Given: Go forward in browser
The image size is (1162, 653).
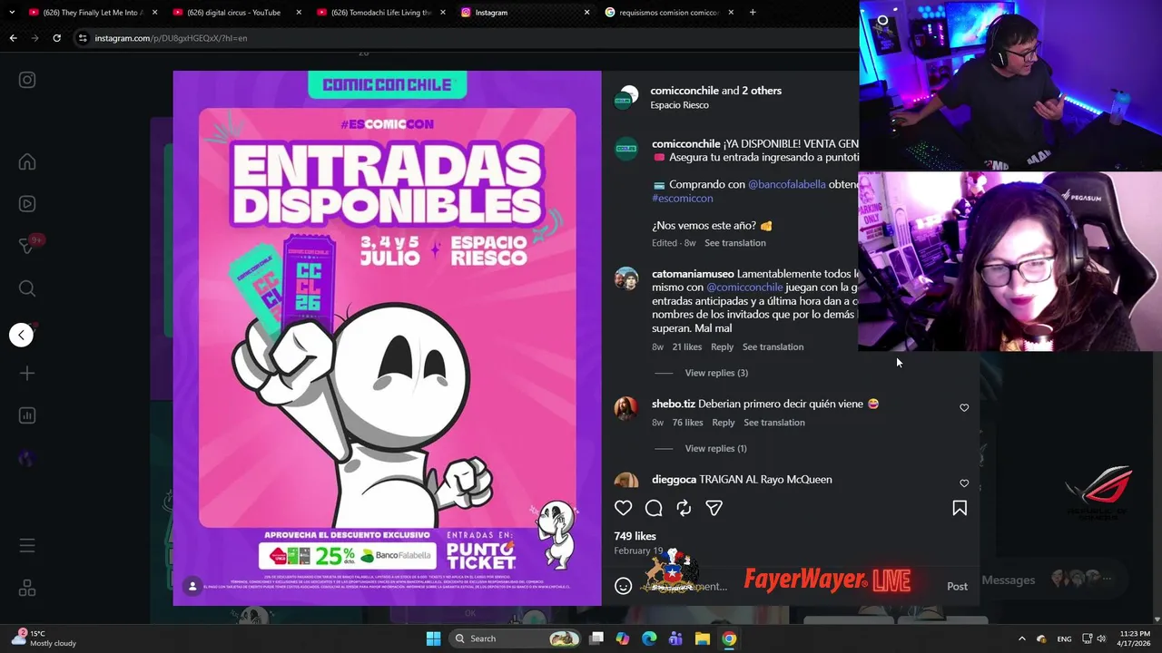Looking at the screenshot, I should (34, 38).
